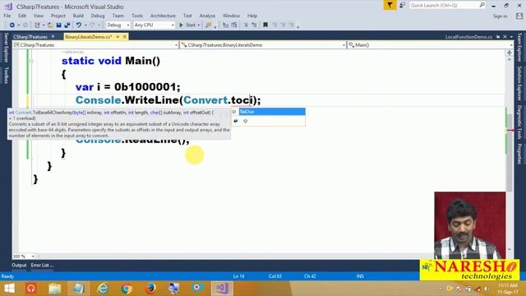Open the Debug menu
Screen dimensions: 526x296
tap(98, 16)
